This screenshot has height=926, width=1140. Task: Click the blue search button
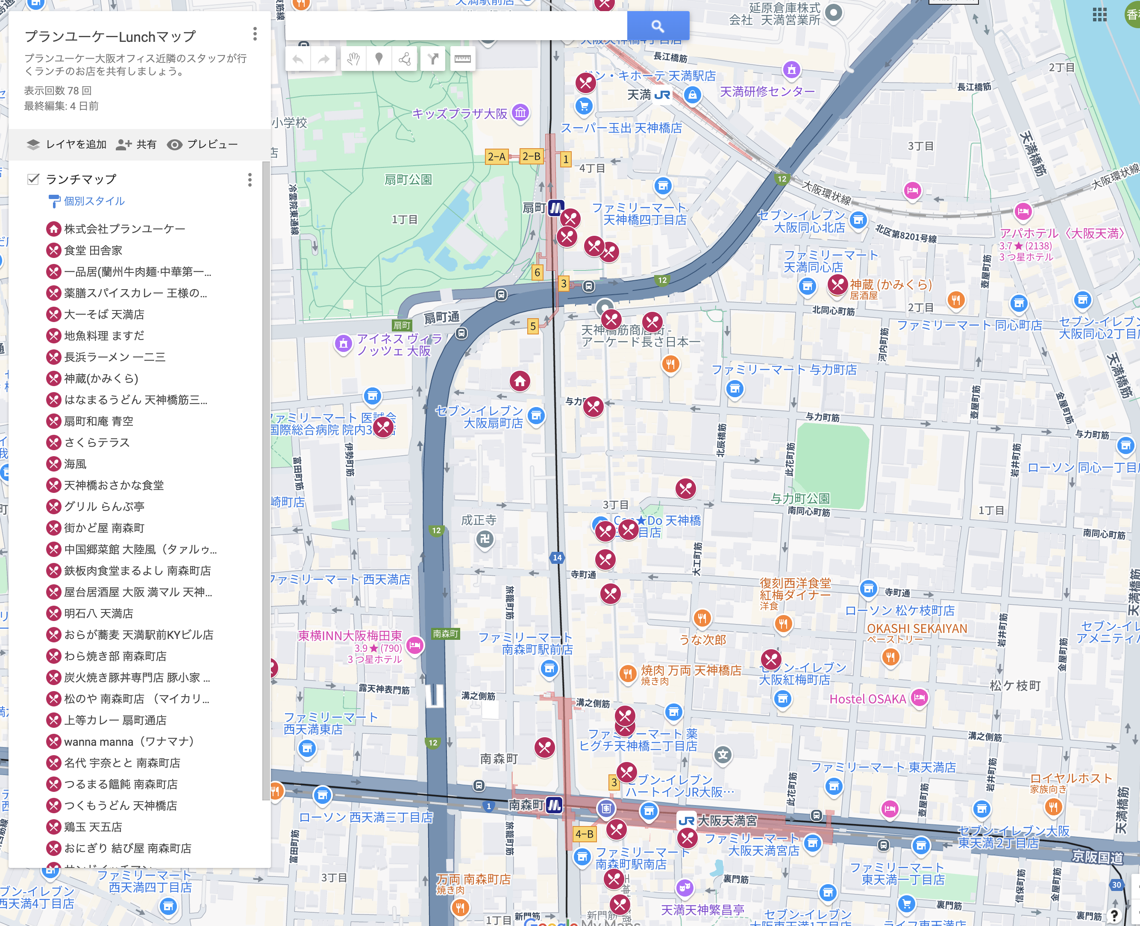658,26
